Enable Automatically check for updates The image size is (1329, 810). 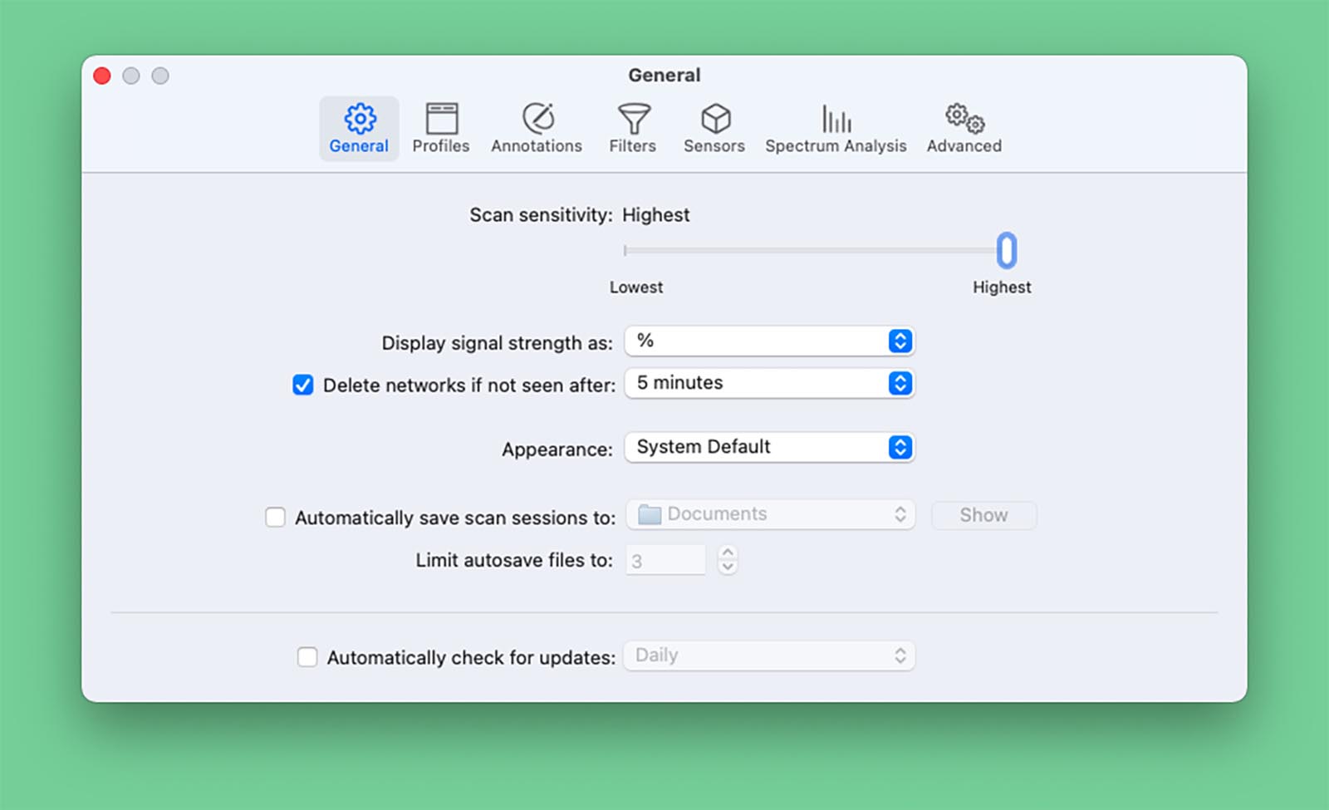tap(307, 657)
